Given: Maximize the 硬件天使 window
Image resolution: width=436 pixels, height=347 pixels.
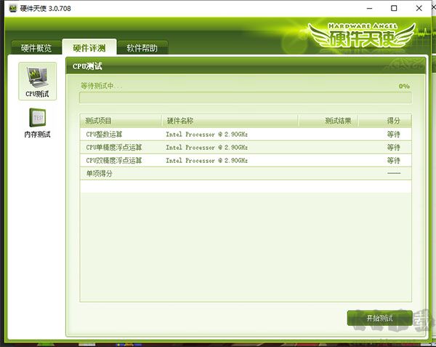Looking at the screenshot, I should [x=394, y=8].
